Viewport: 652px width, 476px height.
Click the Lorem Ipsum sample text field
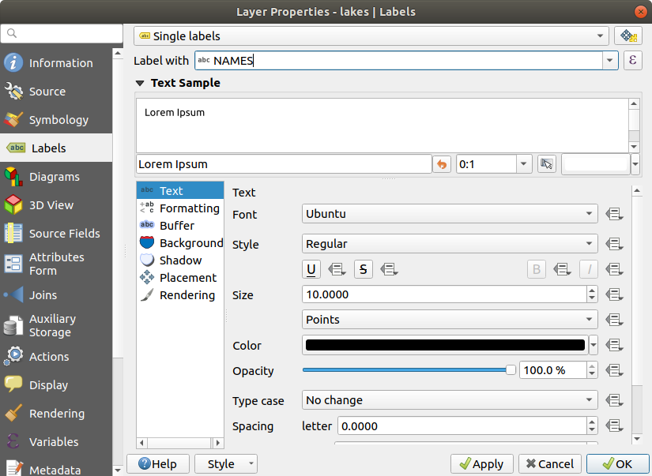283,164
